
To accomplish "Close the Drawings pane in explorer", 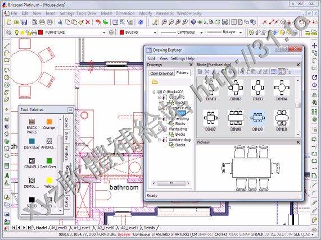I will [x=191, y=64].
